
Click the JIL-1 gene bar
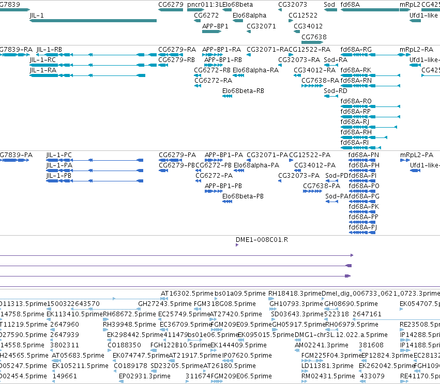tap(93, 21)
